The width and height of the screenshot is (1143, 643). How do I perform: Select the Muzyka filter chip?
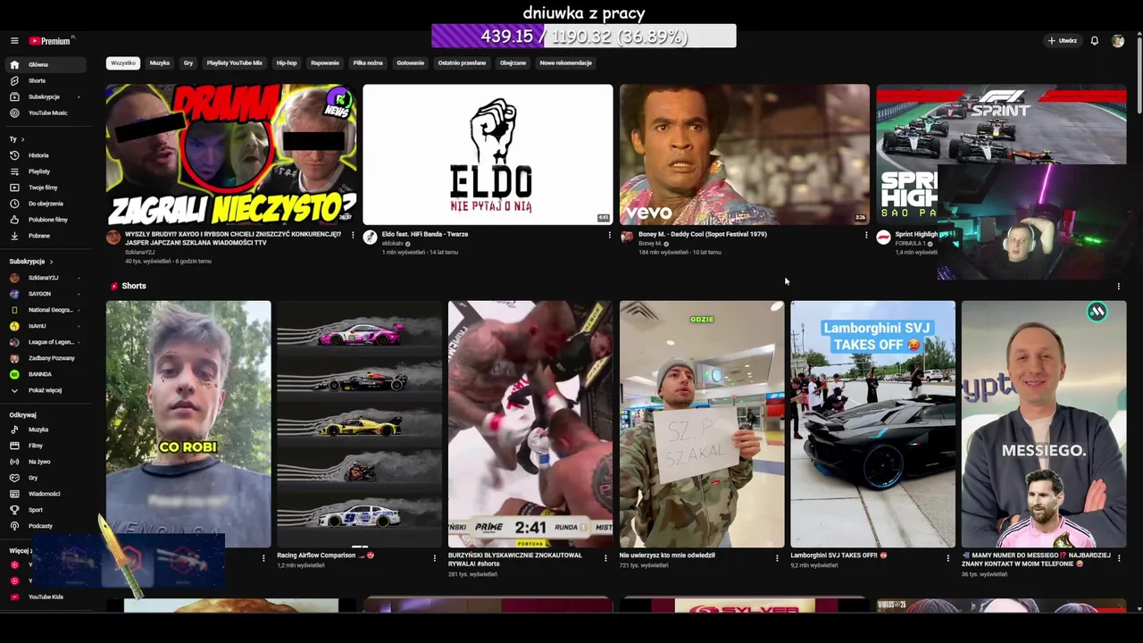click(x=160, y=63)
